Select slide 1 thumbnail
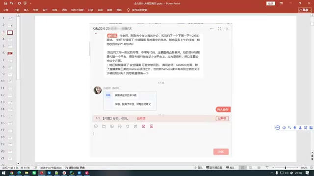This screenshot has height=176, width=314. [10, 19]
